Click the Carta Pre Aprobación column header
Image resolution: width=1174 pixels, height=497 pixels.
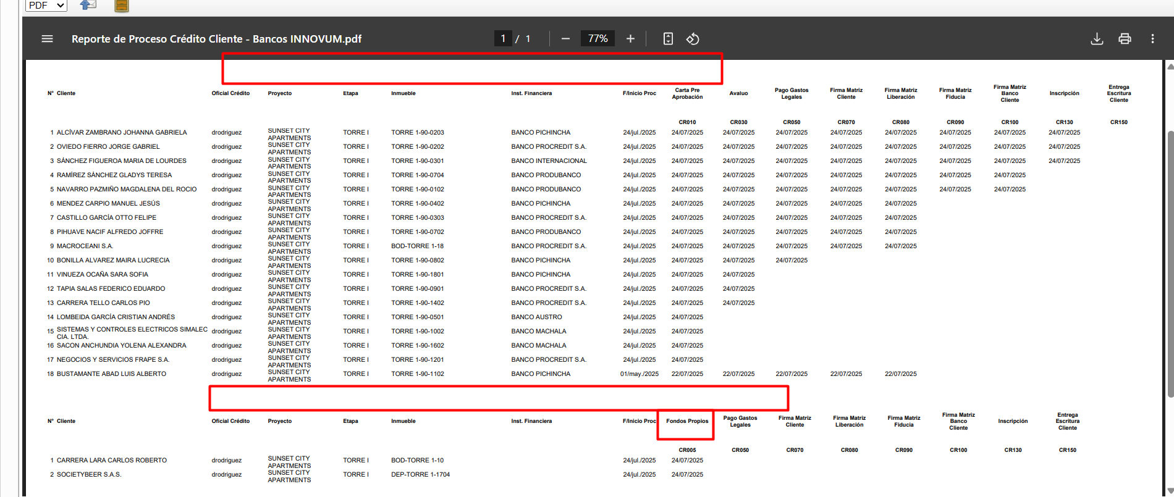(687, 94)
